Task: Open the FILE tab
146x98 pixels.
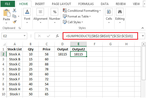Action: [8, 4]
